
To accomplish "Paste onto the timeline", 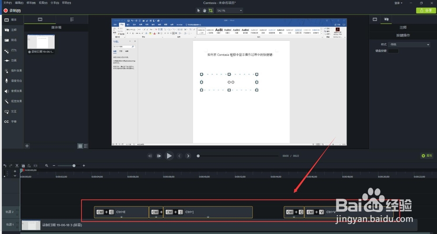I will [29, 166].
